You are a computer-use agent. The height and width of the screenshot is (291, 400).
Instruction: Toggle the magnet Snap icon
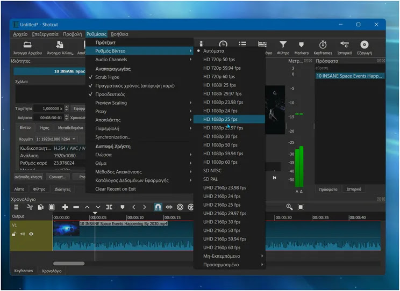(x=158, y=207)
